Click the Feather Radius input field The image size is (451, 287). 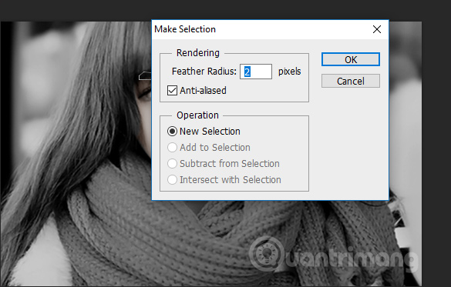pos(256,72)
